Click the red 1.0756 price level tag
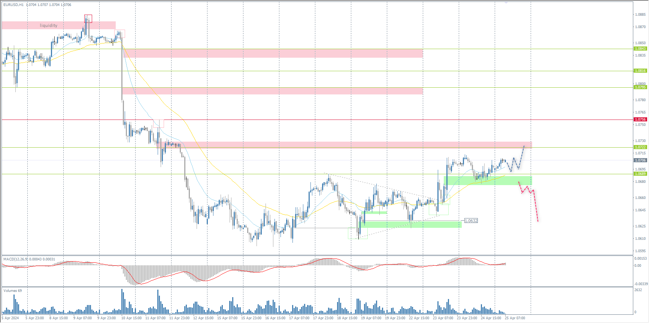Screen dimensions: 649x323 [x=640, y=120]
